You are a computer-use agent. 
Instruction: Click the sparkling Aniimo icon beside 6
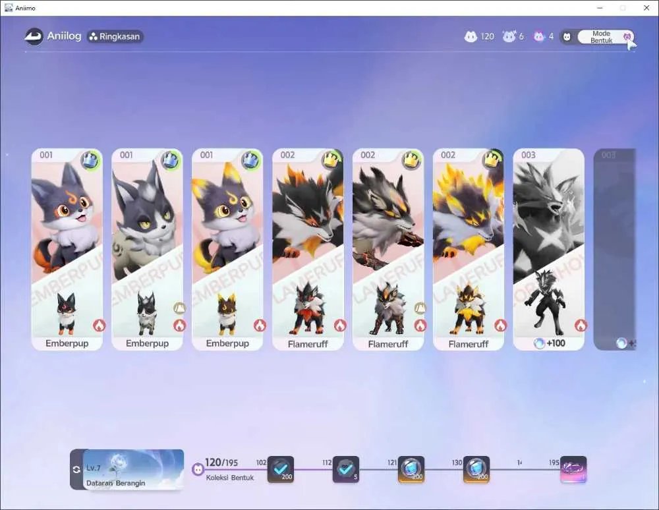pos(509,36)
